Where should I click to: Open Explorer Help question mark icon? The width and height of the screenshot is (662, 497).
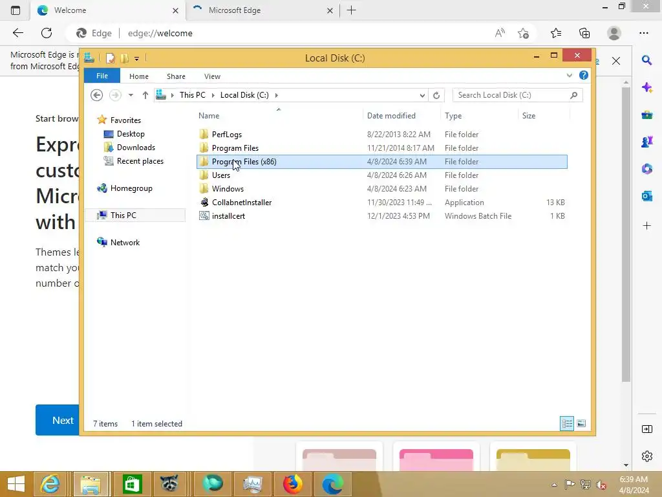click(x=584, y=75)
